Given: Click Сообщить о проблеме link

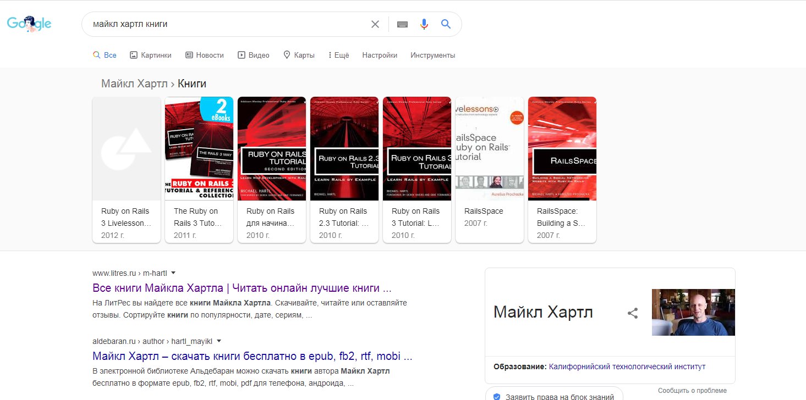Looking at the screenshot, I should pos(692,391).
